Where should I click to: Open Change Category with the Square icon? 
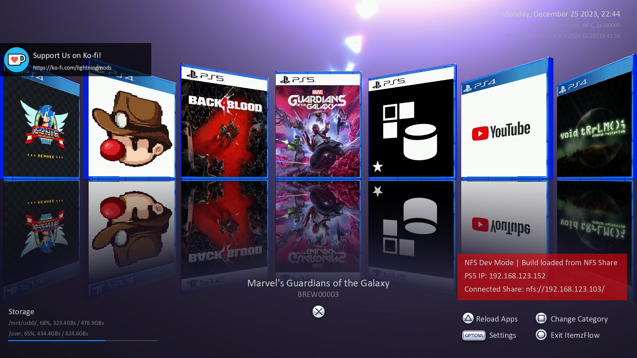click(x=541, y=318)
